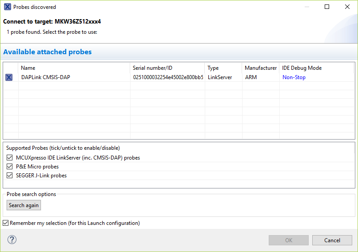This screenshot has width=358, height=252.
Task: Click the Manufacturer column header
Action: 261,68
